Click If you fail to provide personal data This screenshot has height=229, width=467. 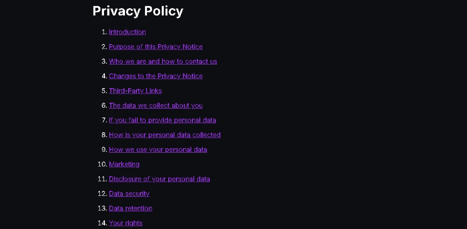point(162,120)
